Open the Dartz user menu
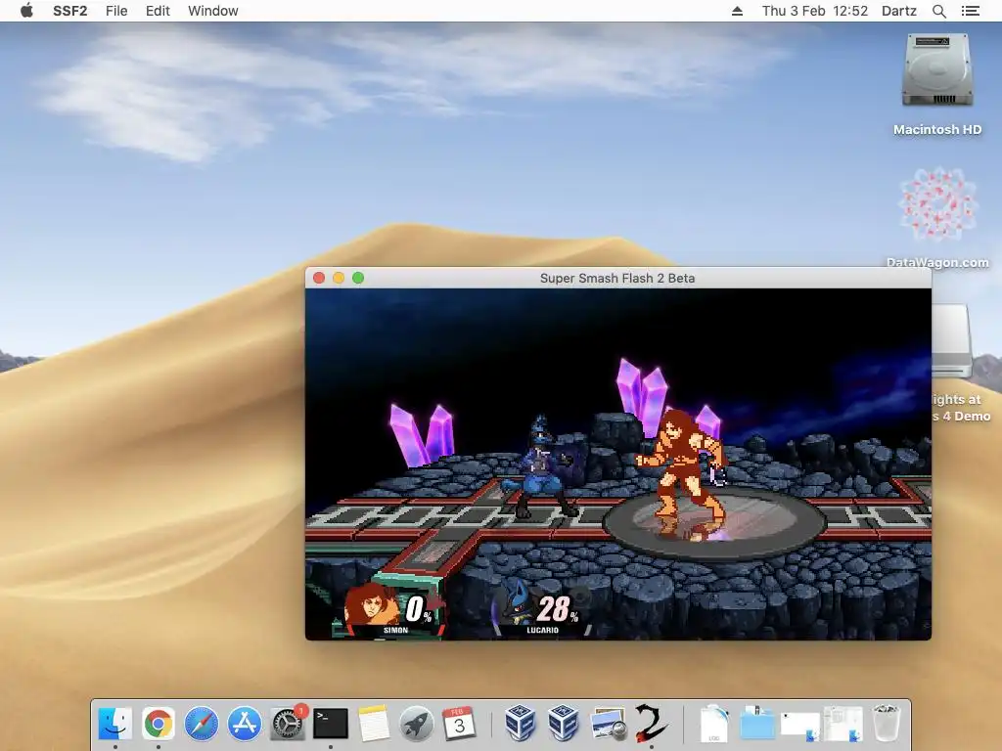1002x751 pixels. point(899,11)
